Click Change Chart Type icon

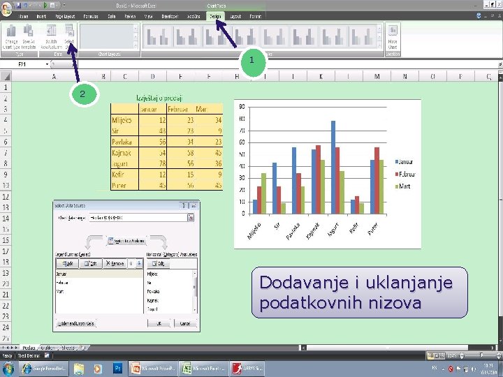coord(11,37)
